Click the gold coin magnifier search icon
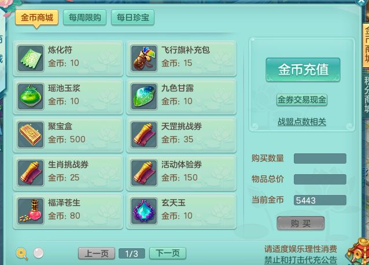The height and width of the screenshot is (265, 369). point(21,254)
